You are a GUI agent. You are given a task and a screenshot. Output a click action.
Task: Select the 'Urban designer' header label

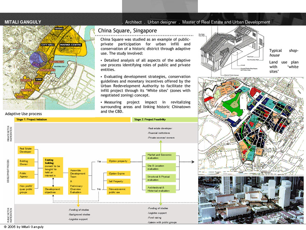point(162,22)
